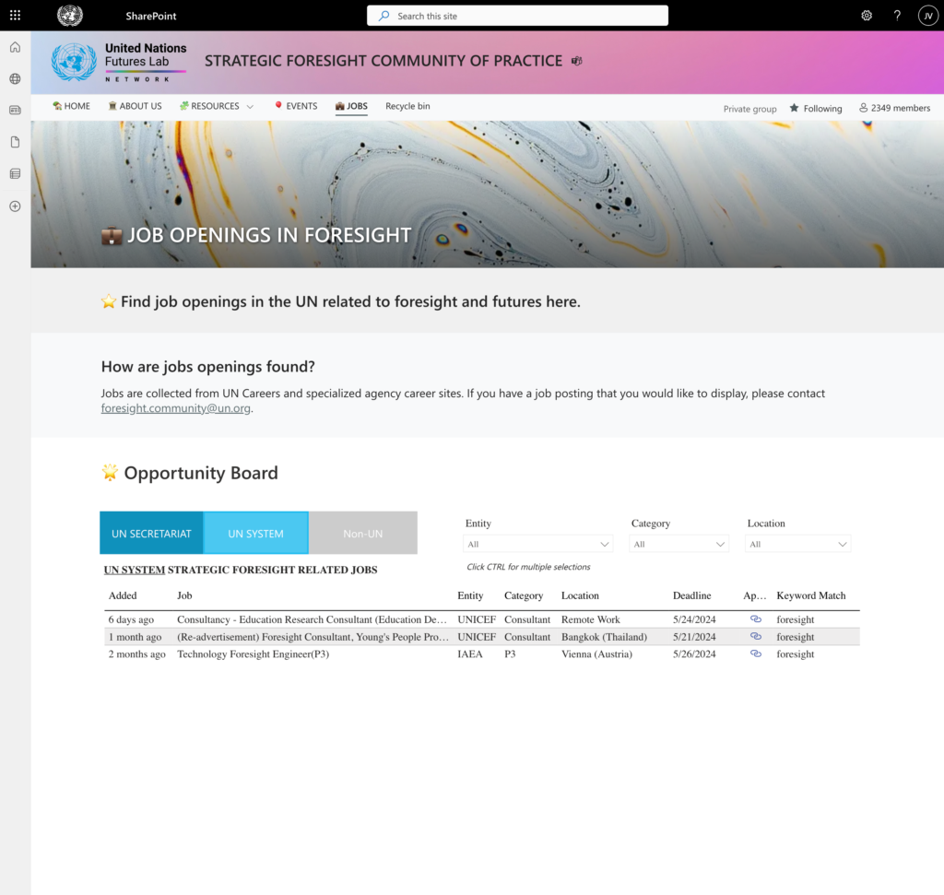The image size is (944, 895).
Task: Toggle the Following star for this site
Action: (x=816, y=109)
